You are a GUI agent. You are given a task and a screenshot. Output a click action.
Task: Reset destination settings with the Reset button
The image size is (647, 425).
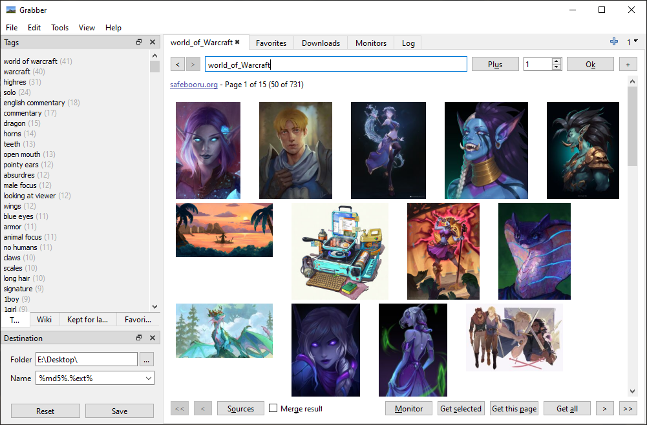45,411
